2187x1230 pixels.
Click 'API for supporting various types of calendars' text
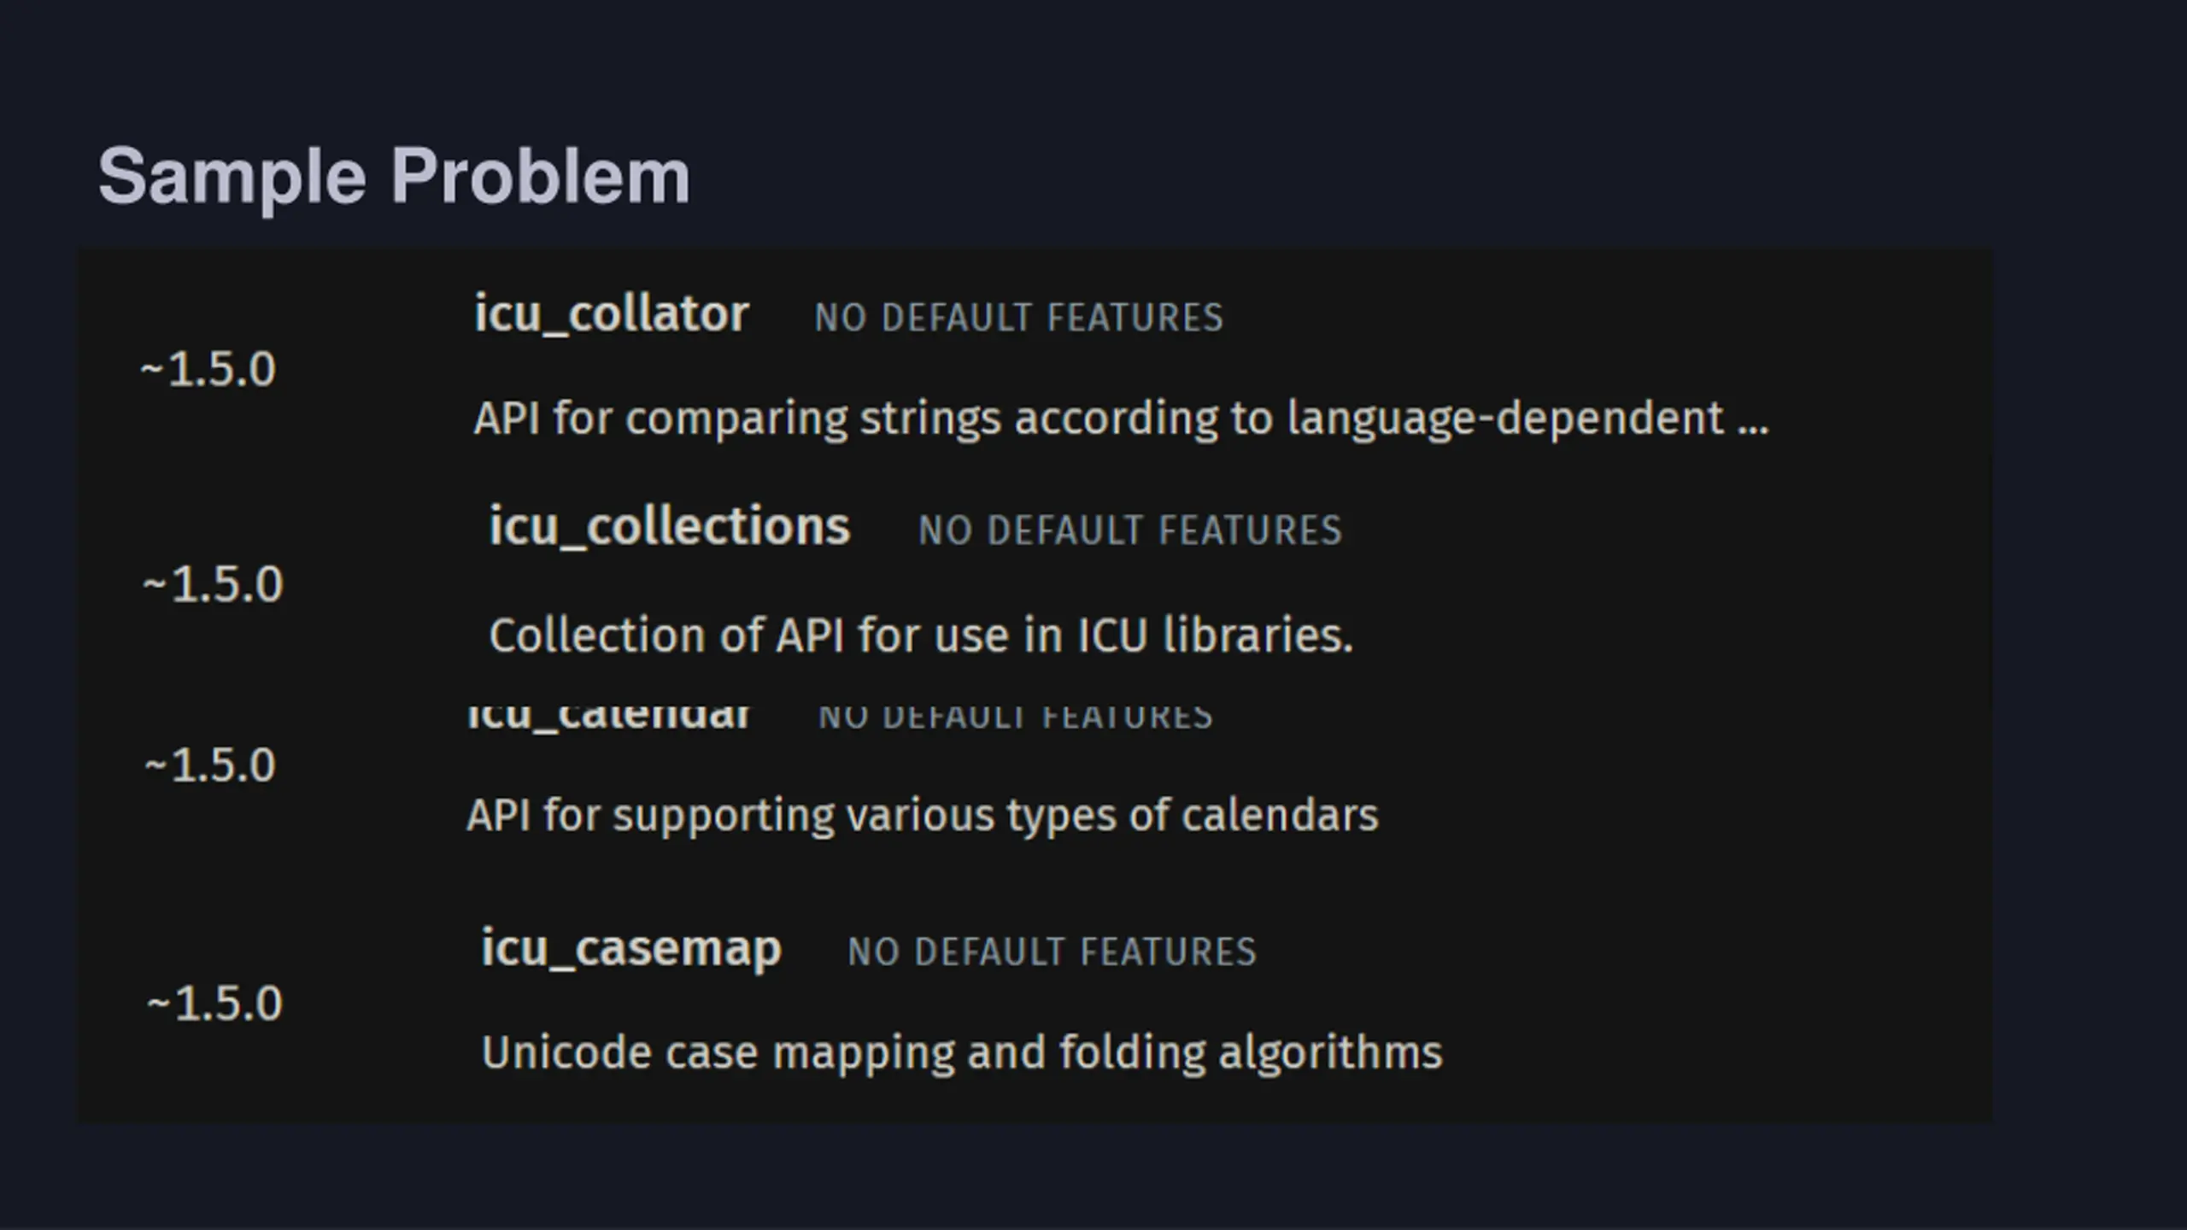tap(923, 817)
